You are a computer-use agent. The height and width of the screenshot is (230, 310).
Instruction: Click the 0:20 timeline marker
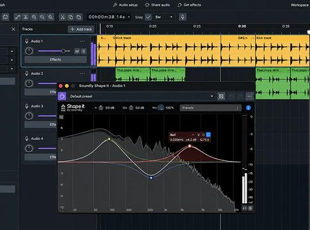tap(153, 26)
